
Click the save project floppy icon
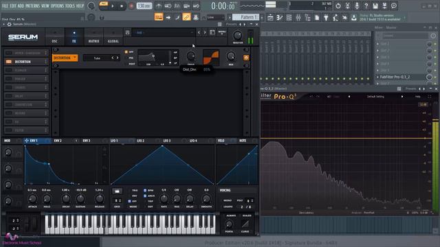pyautogui.click(x=375, y=6)
